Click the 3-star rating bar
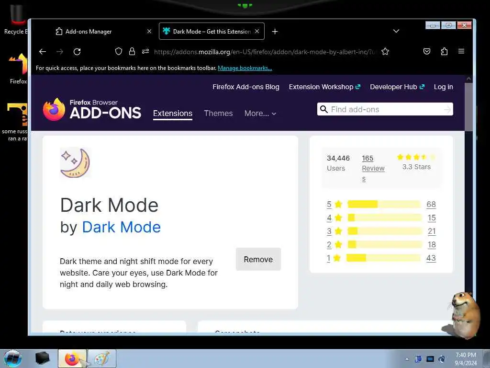The image size is (490, 368). click(384, 231)
